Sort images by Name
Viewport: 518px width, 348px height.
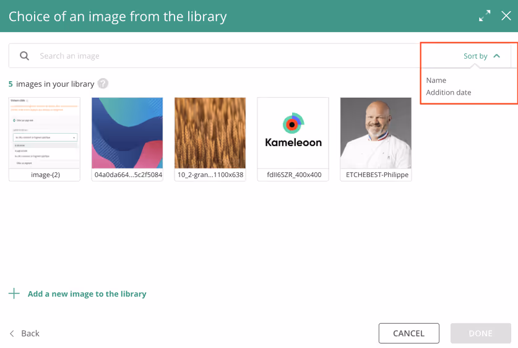[x=436, y=80]
